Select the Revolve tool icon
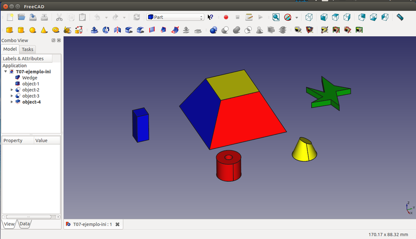The image size is (416, 239). (106, 30)
